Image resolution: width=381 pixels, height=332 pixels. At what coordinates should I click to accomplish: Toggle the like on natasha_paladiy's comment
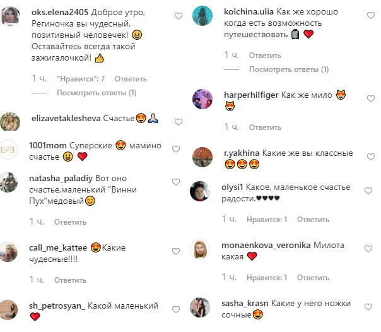[x=176, y=182]
